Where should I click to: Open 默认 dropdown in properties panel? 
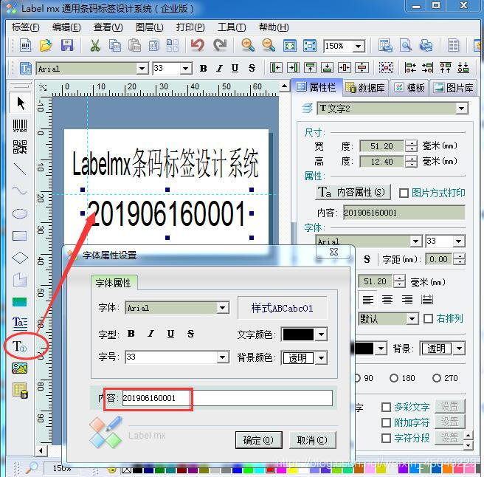tap(412, 318)
